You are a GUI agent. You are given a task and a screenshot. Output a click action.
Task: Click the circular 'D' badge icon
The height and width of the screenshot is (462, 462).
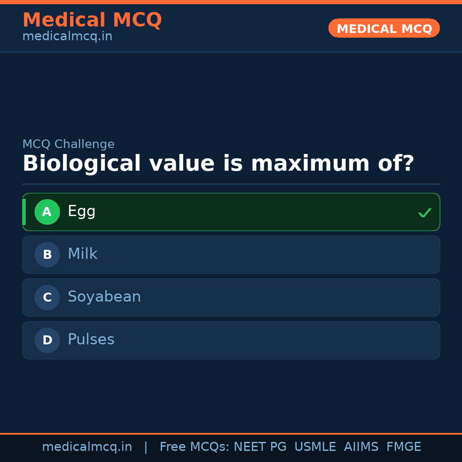coord(47,340)
